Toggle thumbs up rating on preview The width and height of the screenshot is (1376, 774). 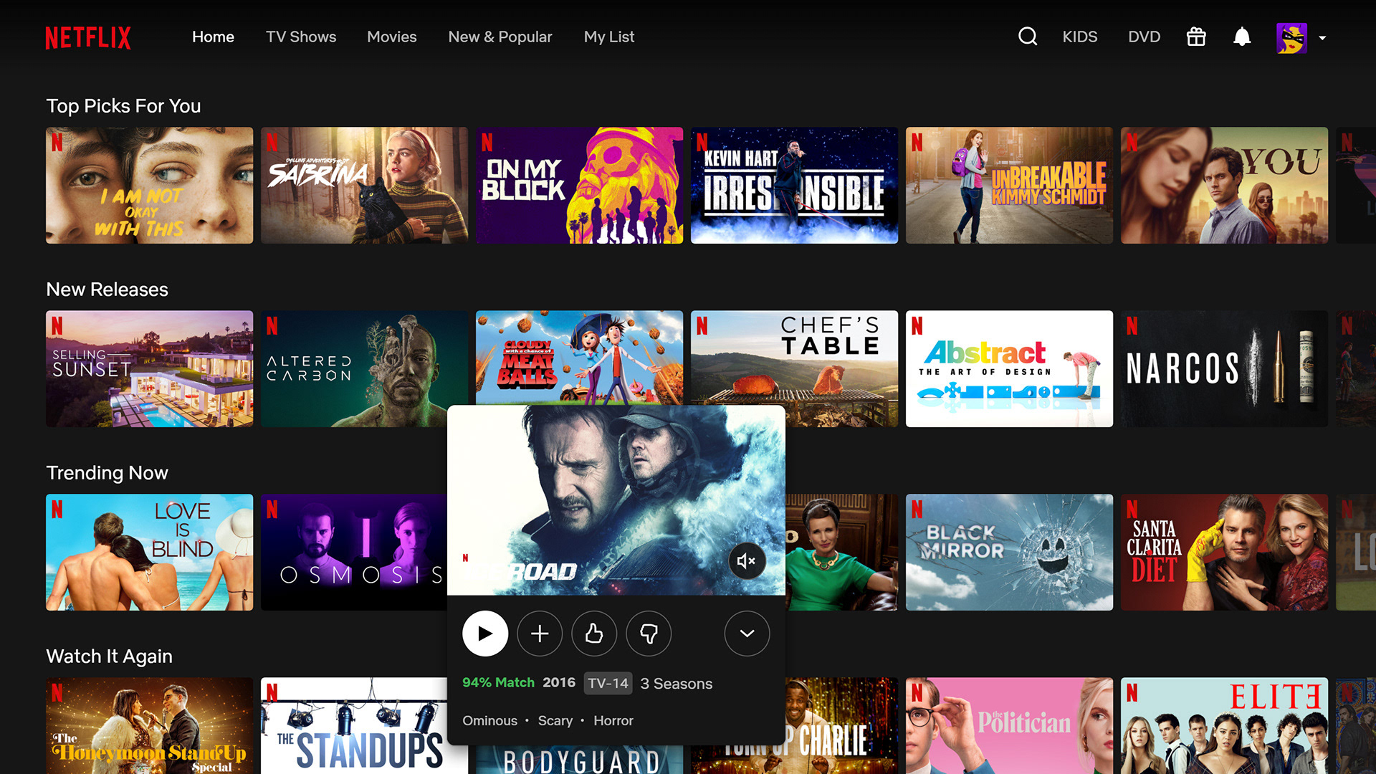[594, 634]
